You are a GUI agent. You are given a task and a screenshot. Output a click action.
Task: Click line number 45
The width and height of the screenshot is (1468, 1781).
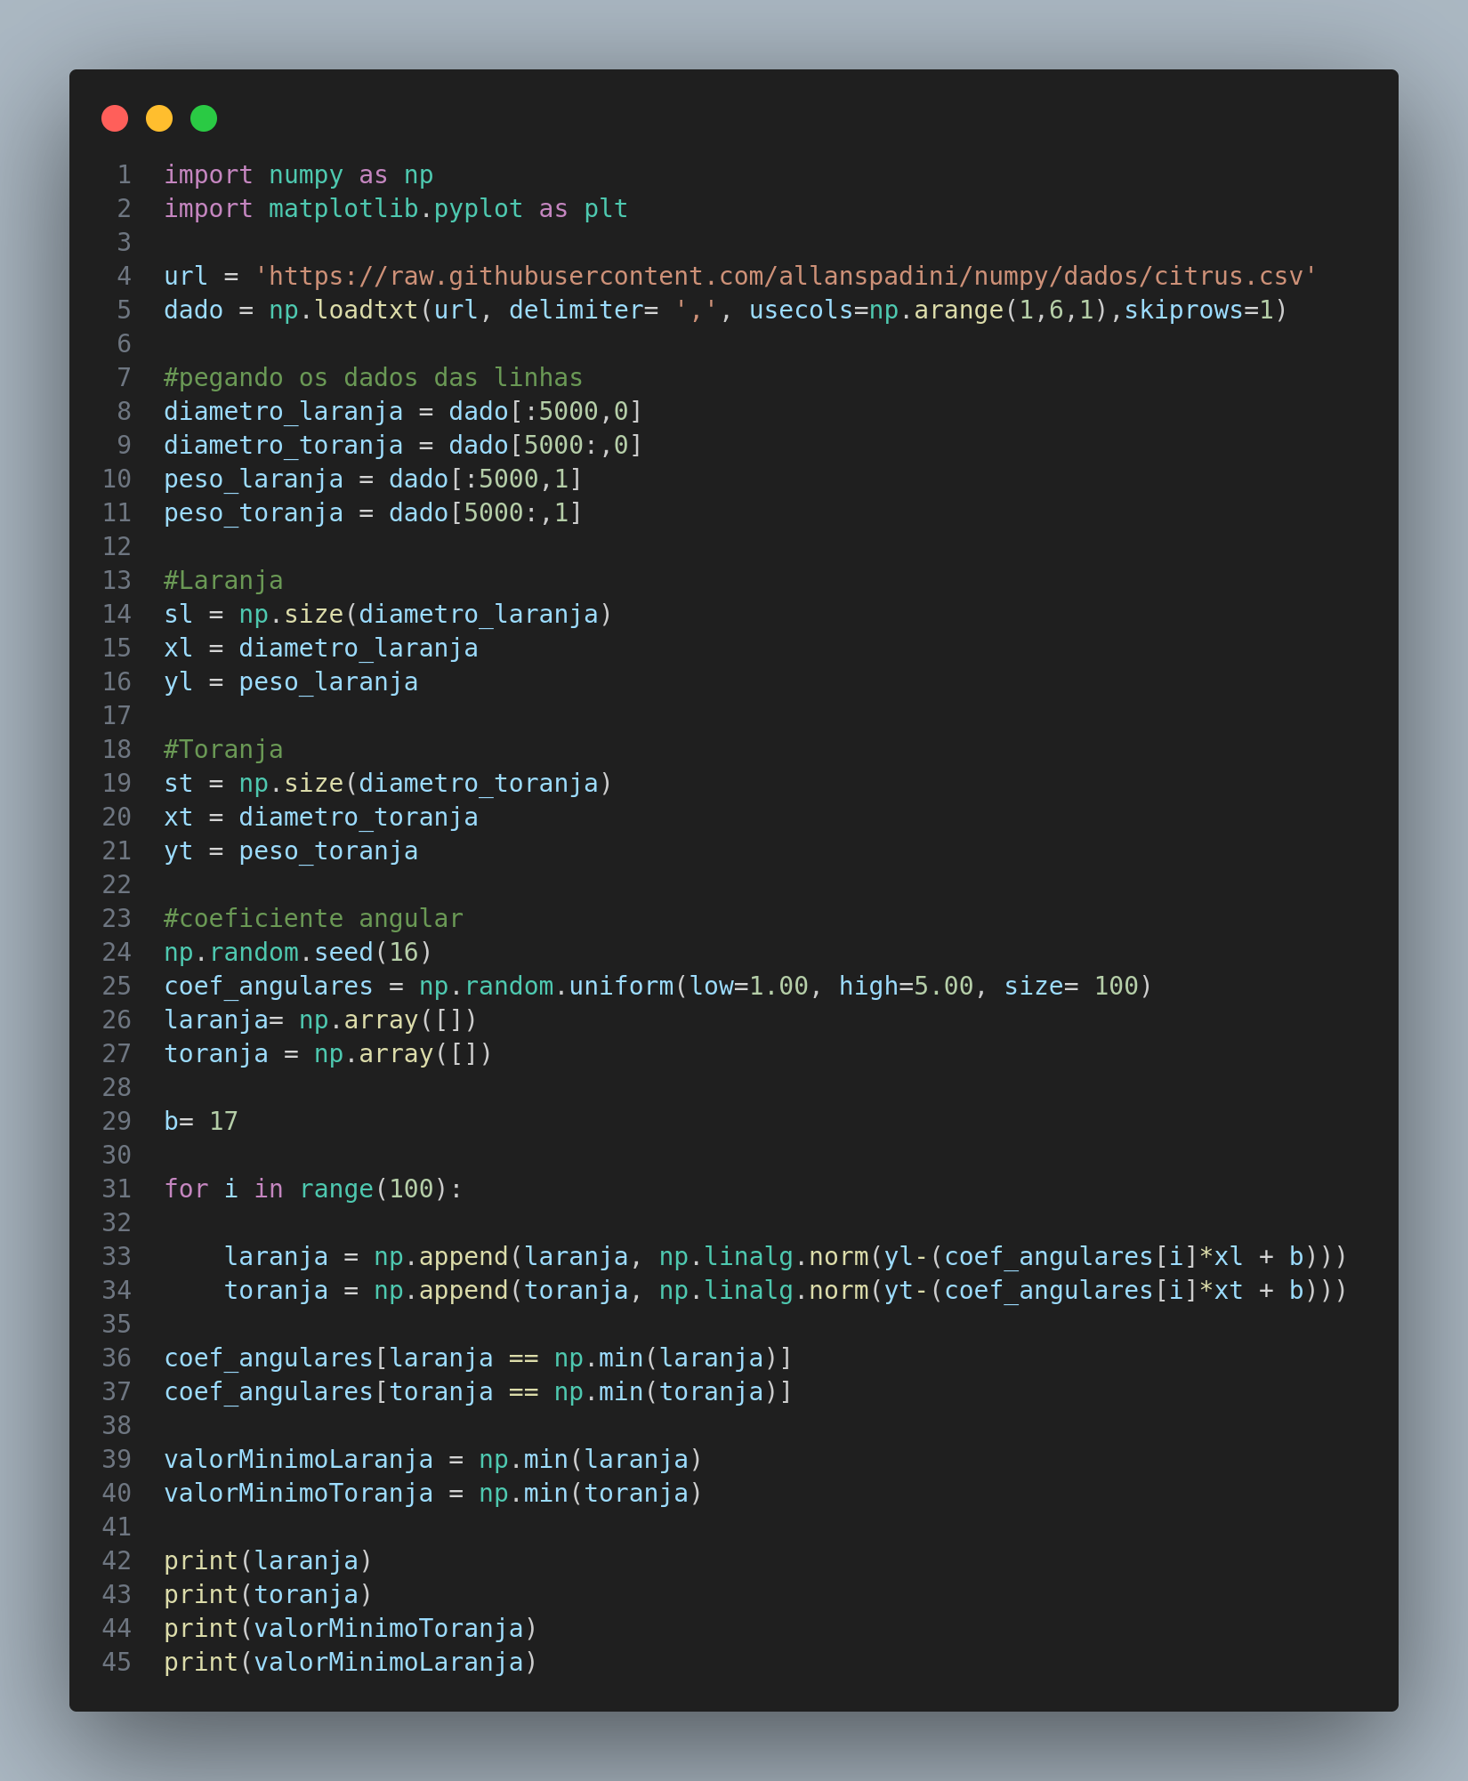pos(117,1663)
